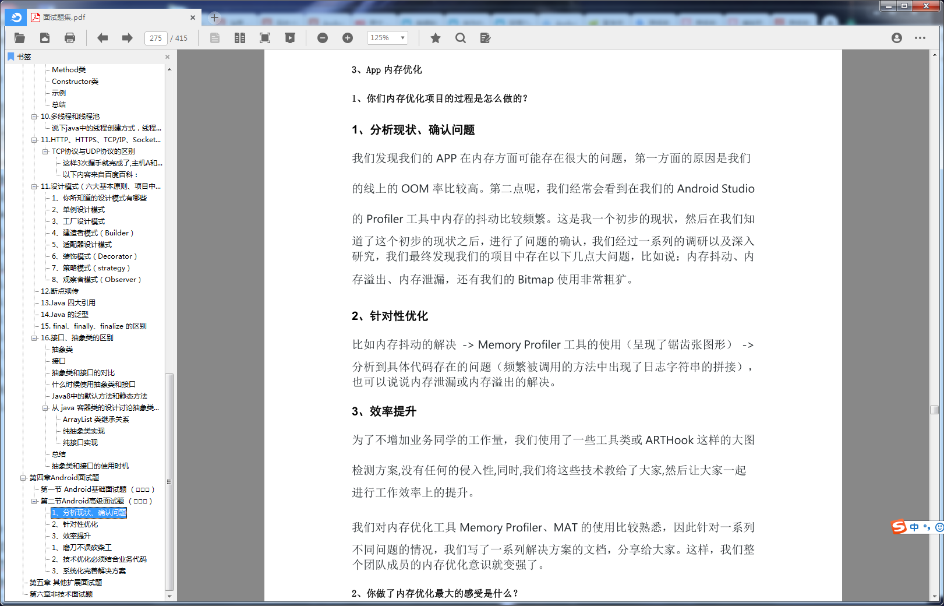This screenshot has width=944, height=606.
Task: Collapse 11.HTTP、HTTPS、TCP/IP node
Action: [34, 140]
